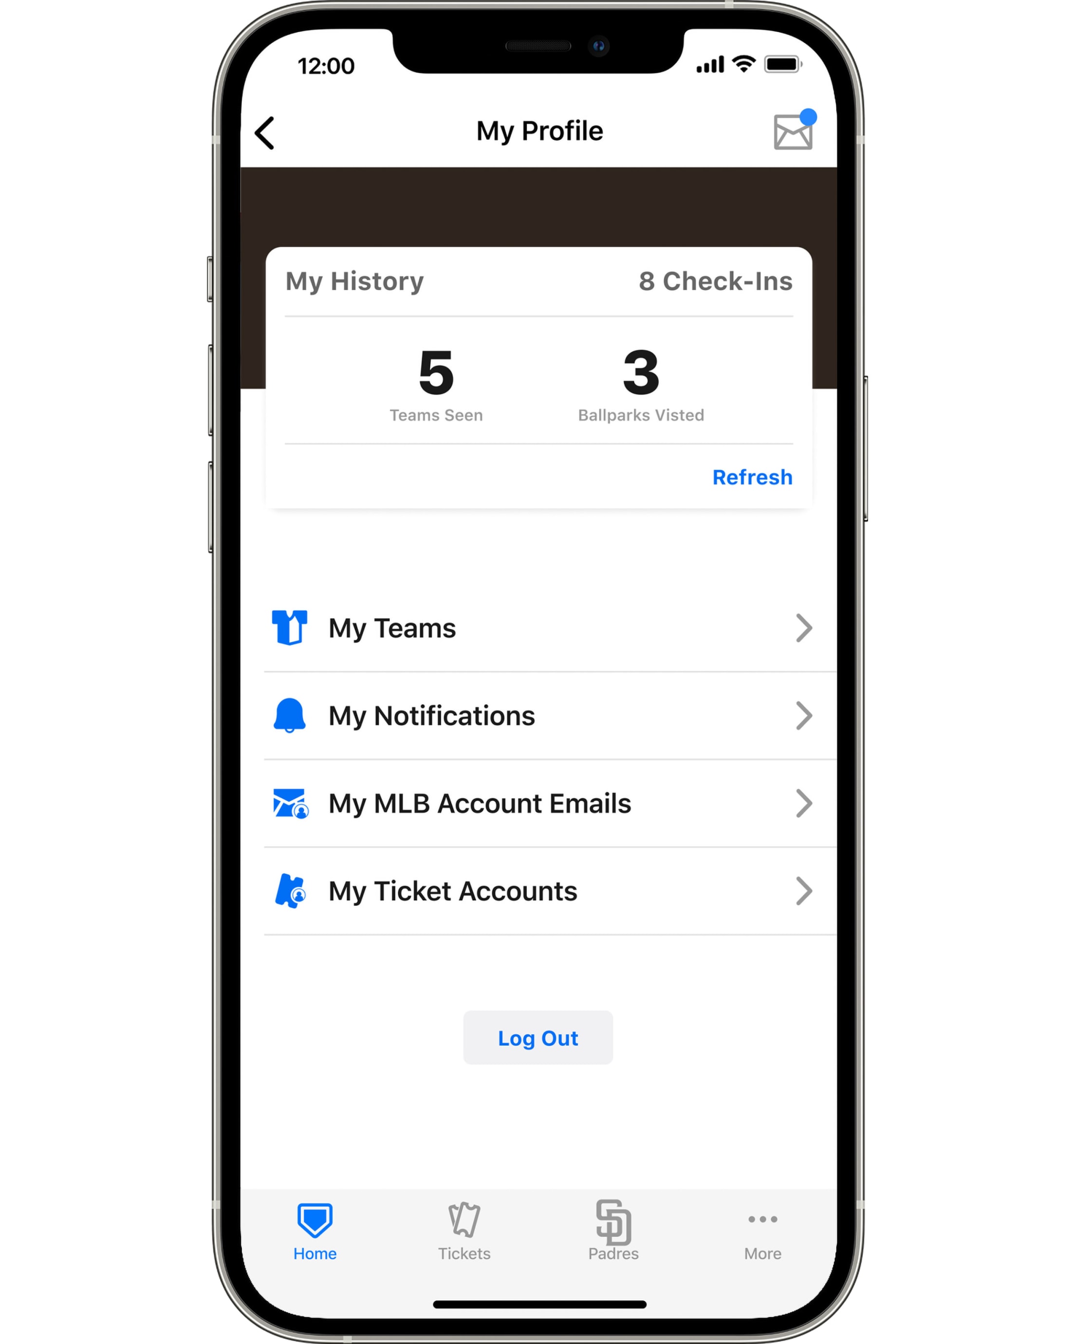
Task: Toggle My Teams favorite selection
Action: pyautogui.click(x=538, y=628)
